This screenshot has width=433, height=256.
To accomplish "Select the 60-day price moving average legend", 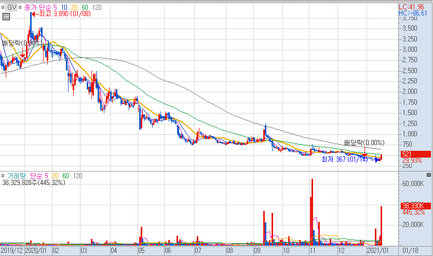I will [x=85, y=7].
